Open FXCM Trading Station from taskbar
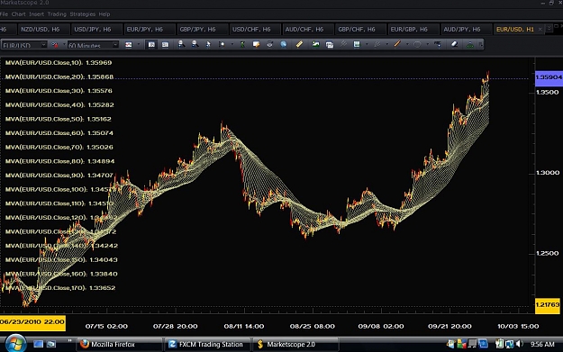The image size is (563, 352). tap(207, 344)
